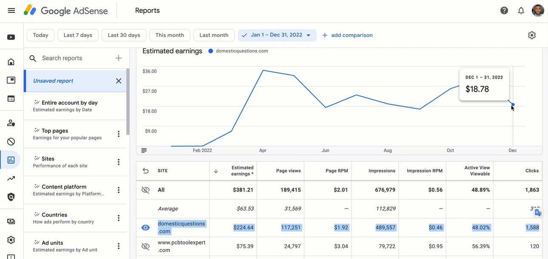This screenshot has width=548, height=259.
Task: Open the Ads icon in left sidebar
Action: [x=11, y=80]
